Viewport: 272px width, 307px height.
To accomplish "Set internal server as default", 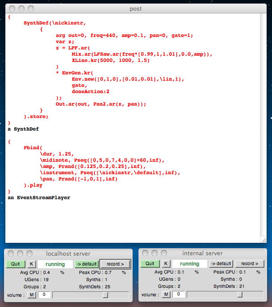I will (x=221, y=263).
